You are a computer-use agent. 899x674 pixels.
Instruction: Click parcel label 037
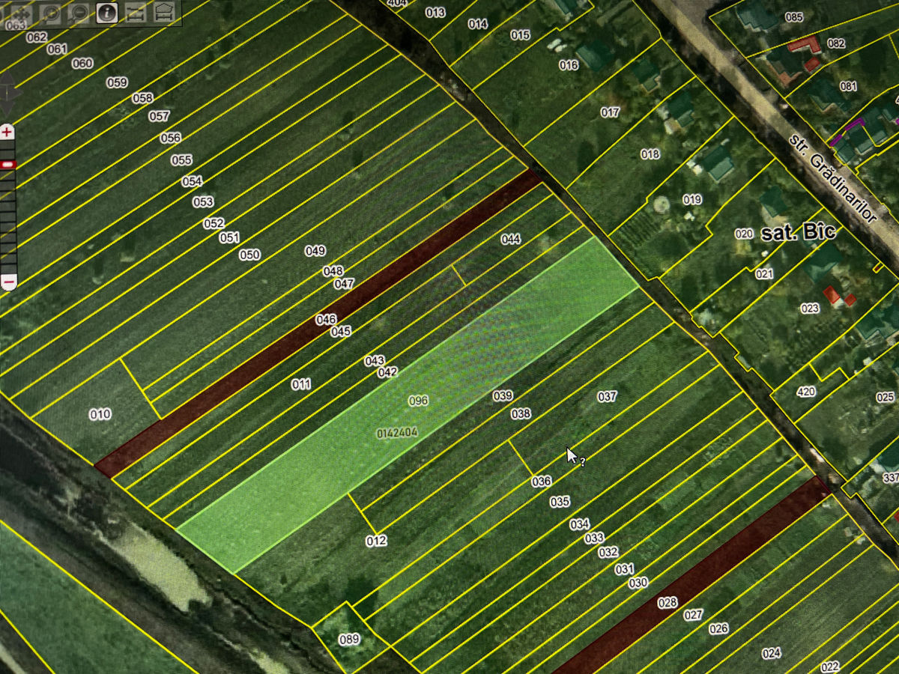(607, 396)
